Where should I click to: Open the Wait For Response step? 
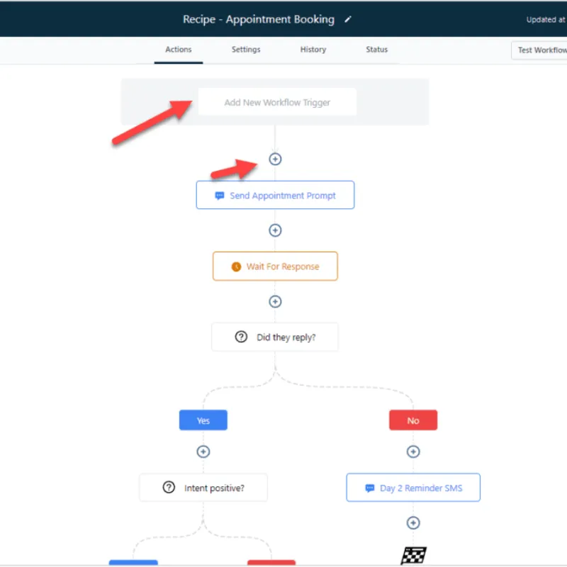275,266
